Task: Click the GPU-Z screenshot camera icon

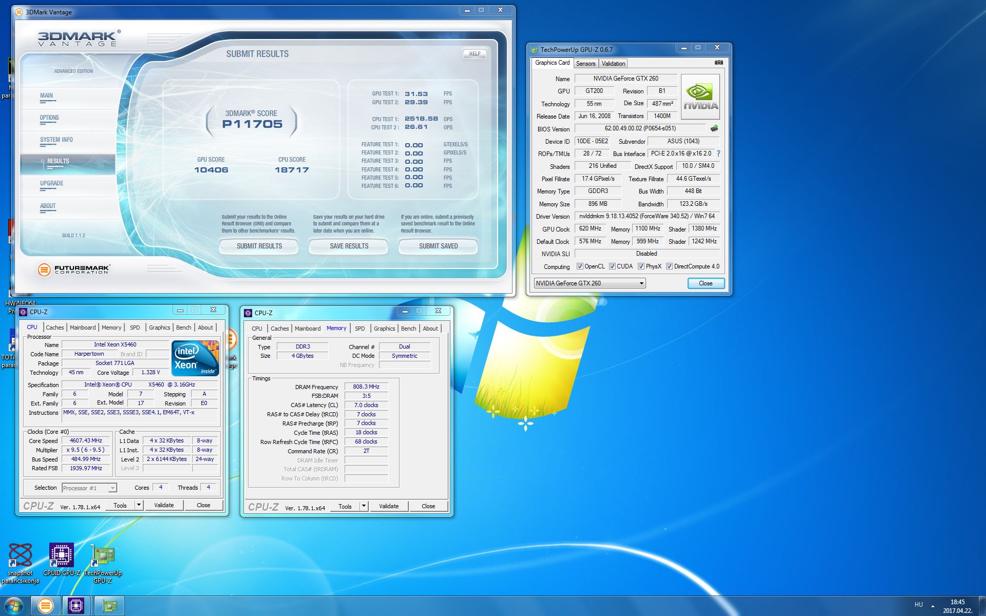Action: point(718,63)
